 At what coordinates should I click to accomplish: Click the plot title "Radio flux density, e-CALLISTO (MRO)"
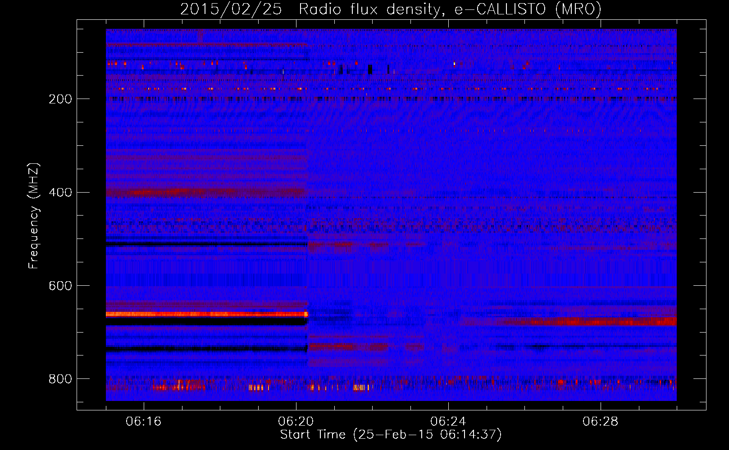[x=450, y=9]
